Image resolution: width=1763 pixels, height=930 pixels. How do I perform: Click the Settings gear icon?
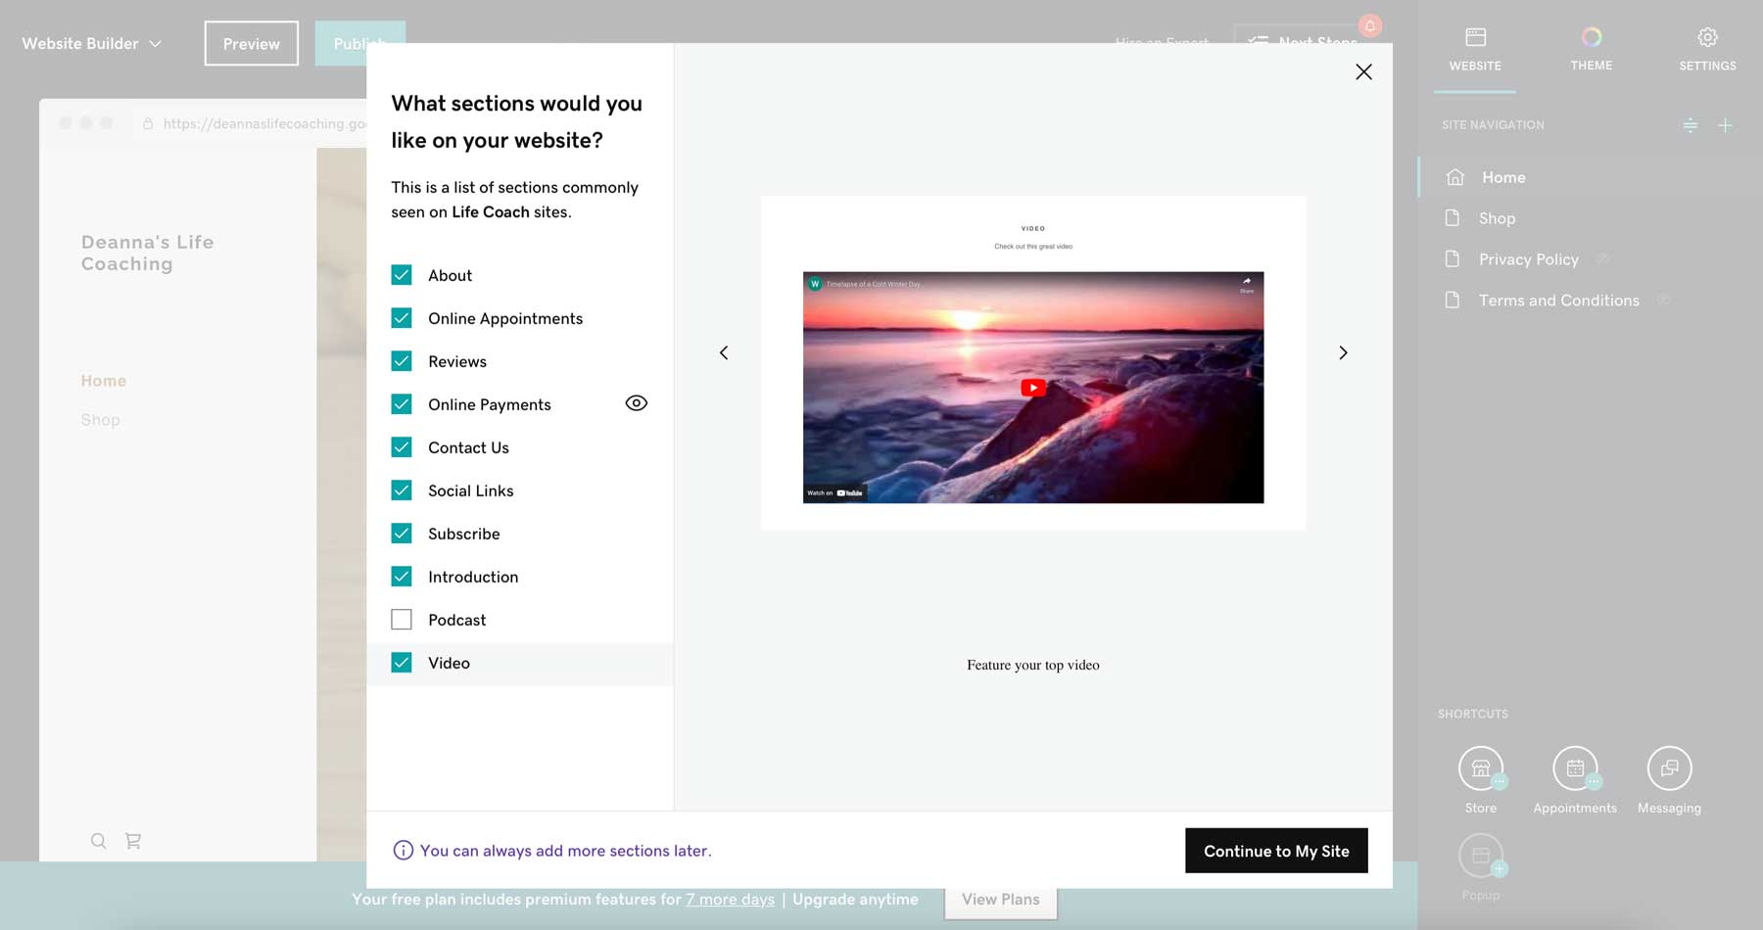click(1707, 38)
